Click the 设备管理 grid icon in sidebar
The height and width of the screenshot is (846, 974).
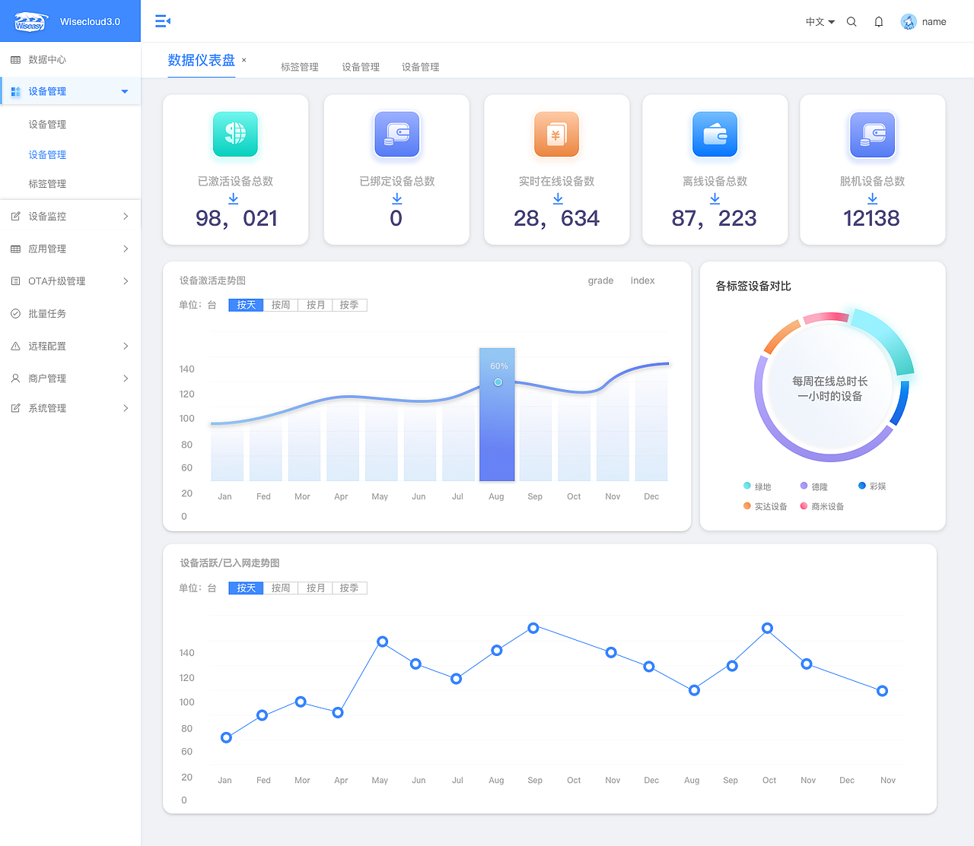click(x=15, y=91)
